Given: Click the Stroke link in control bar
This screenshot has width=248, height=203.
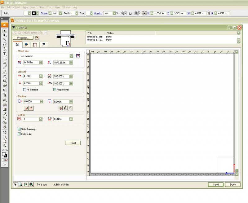Looking at the screenshot, I should tap(44, 13).
